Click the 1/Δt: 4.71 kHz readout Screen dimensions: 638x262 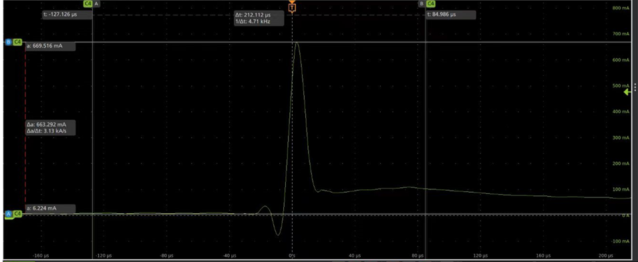tap(253, 21)
